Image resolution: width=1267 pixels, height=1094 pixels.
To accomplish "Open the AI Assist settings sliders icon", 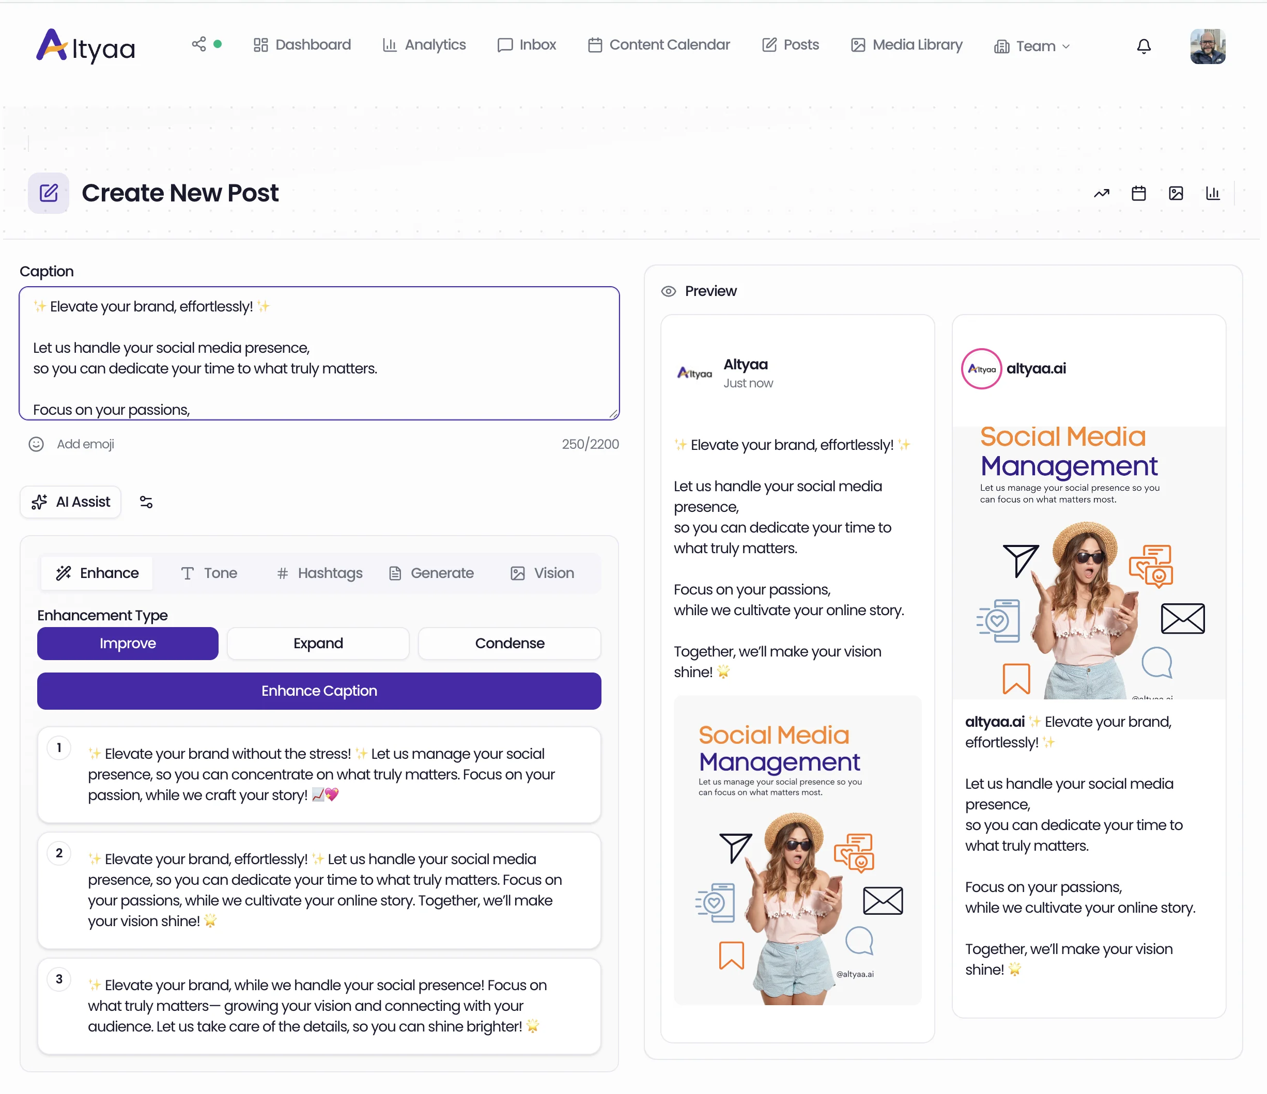I will pyautogui.click(x=146, y=502).
